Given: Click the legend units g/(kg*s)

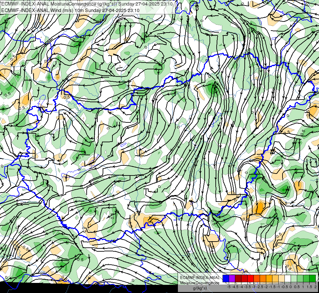Looking at the screenshot, I should pyautogui.click(x=200, y=288).
